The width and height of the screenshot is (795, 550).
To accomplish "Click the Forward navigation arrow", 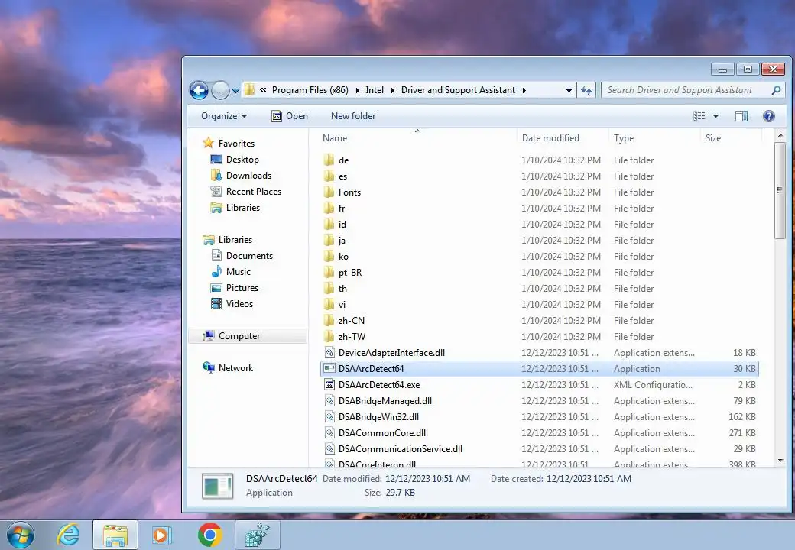I will coord(220,91).
